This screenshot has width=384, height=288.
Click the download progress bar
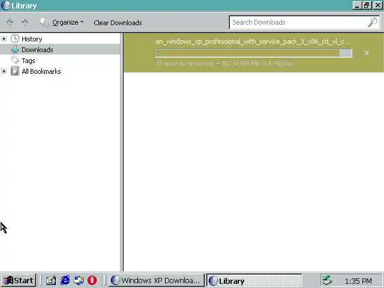coord(253,53)
